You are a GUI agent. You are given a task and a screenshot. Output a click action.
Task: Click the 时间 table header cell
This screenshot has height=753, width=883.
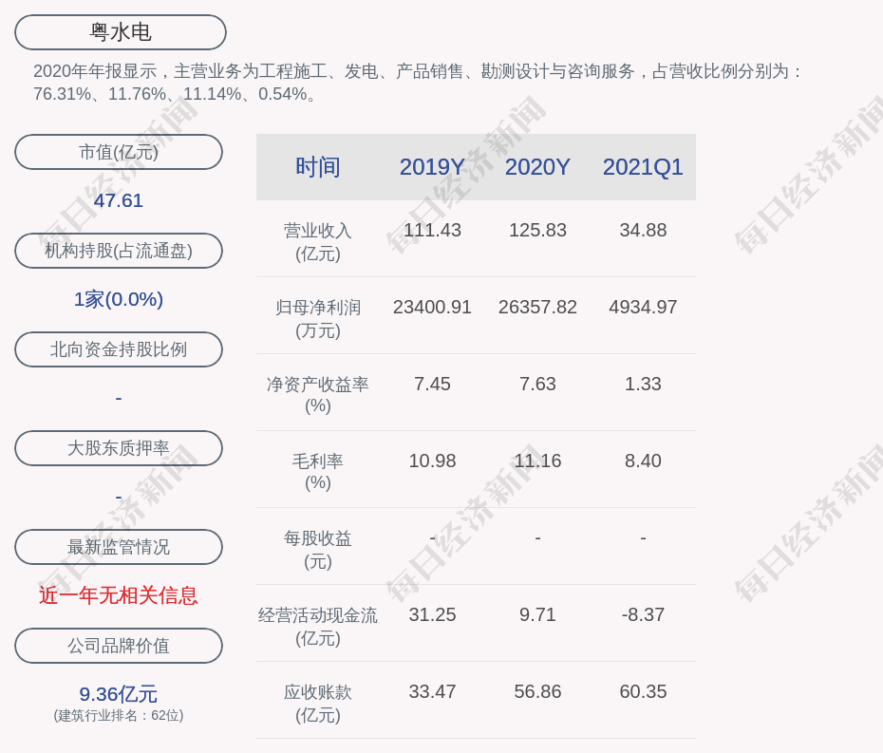317,167
